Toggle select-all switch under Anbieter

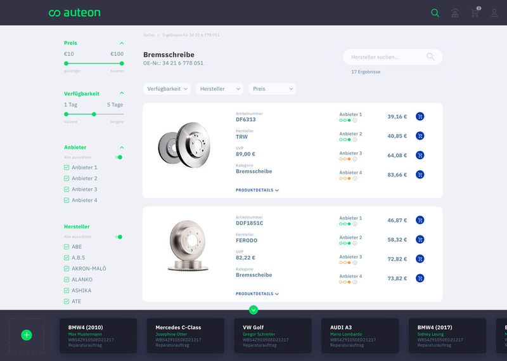(x=119, y=157)
